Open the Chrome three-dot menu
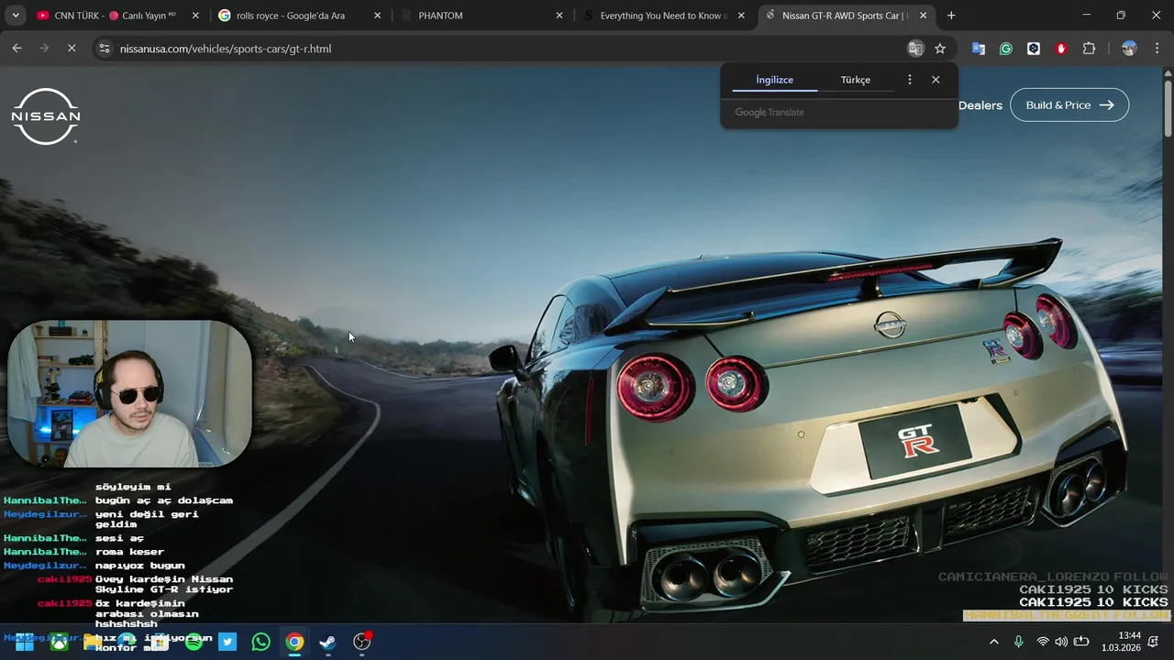The width and height of the screenshot is (1174, 660). (1157, 49)
